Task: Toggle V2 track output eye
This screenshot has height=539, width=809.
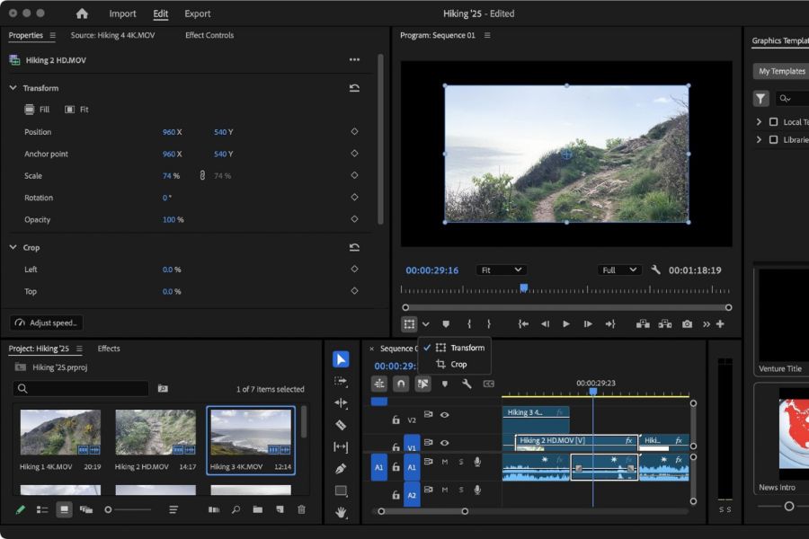Action: (444, 415)
